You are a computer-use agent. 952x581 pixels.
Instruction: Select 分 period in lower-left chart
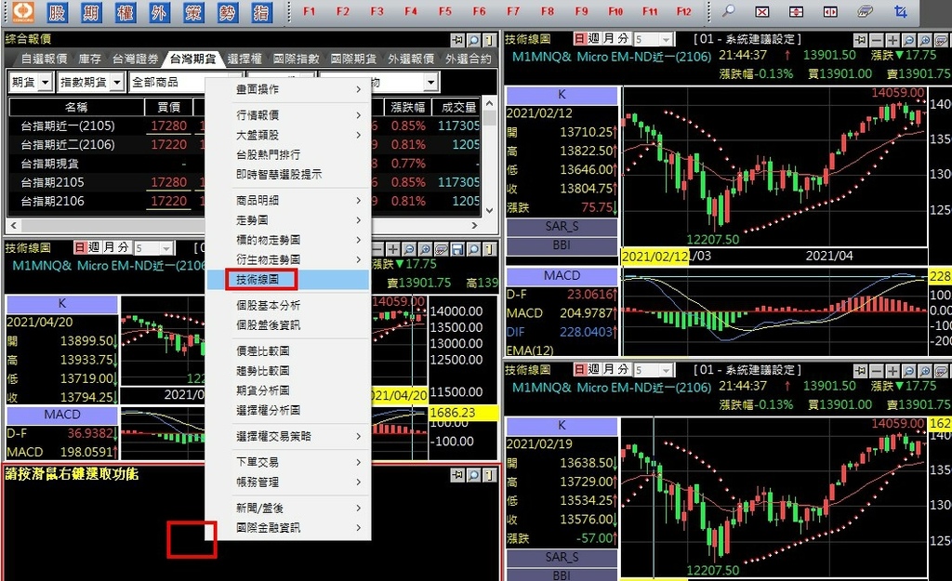tap(124, 247)
